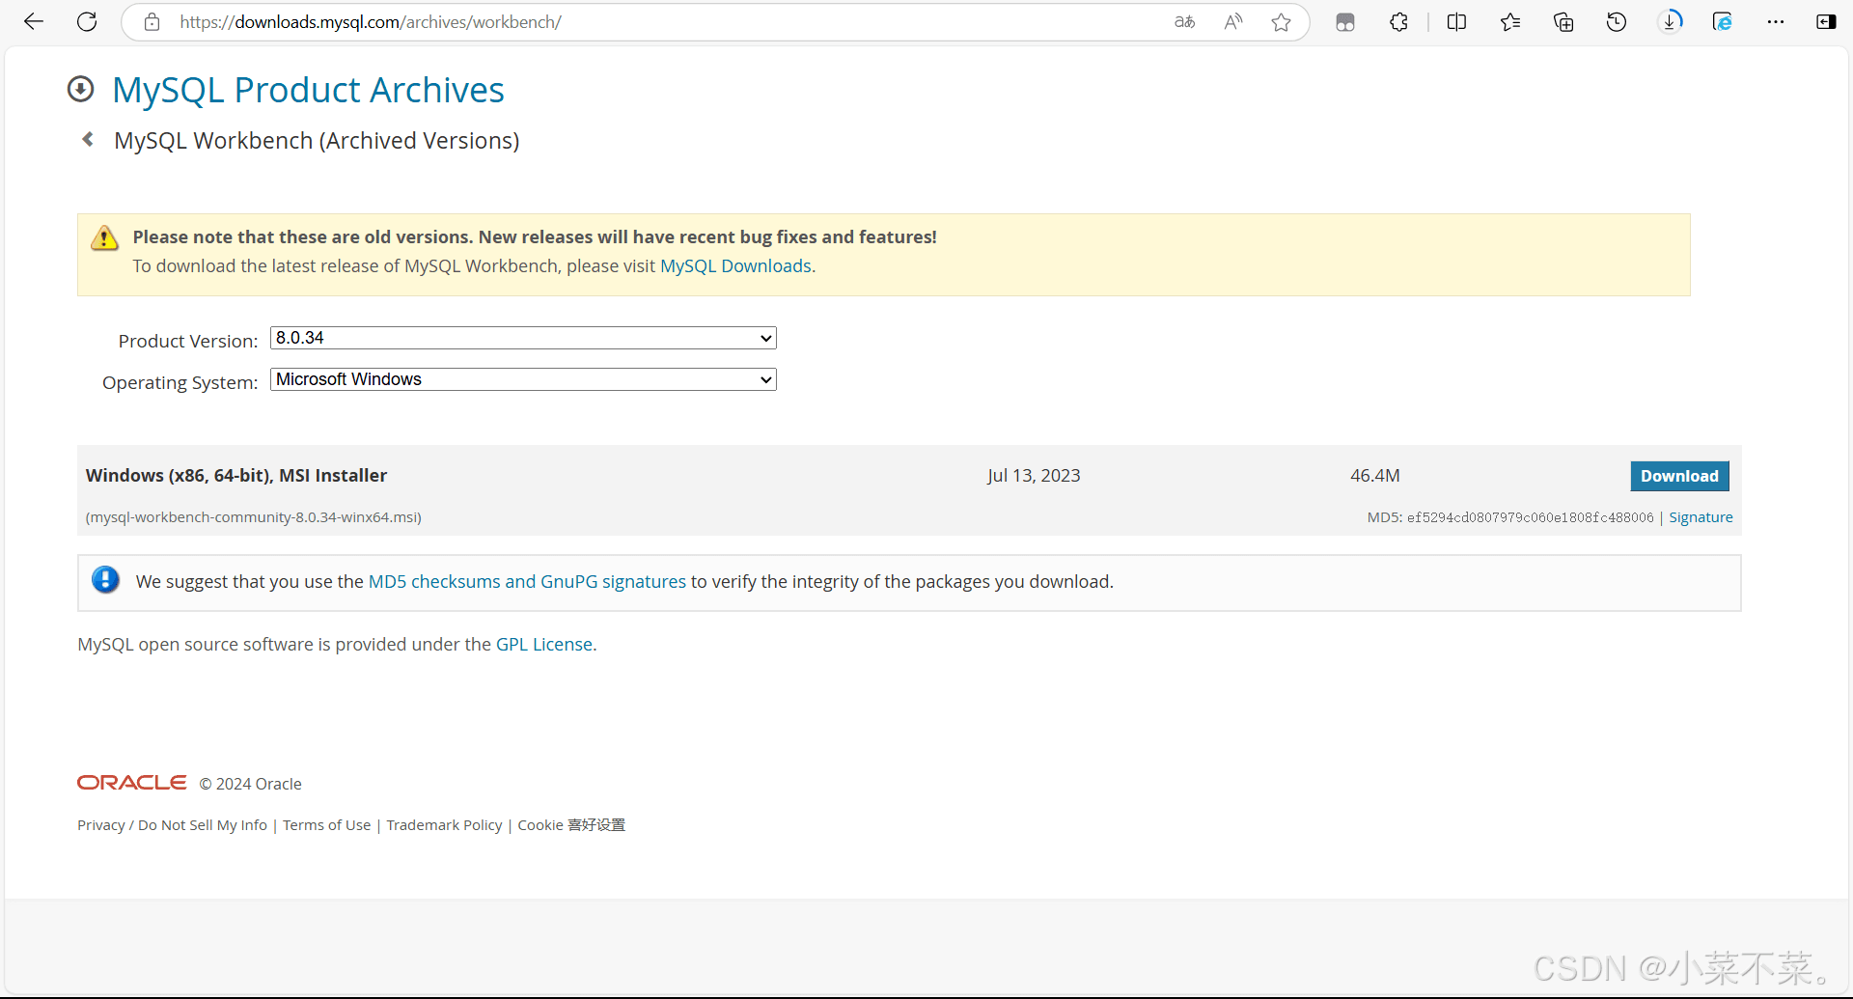The width and height of the screenshot is (1853, 999).
Task: Click the 46.4M file size
Action: tap(1375, 476)
